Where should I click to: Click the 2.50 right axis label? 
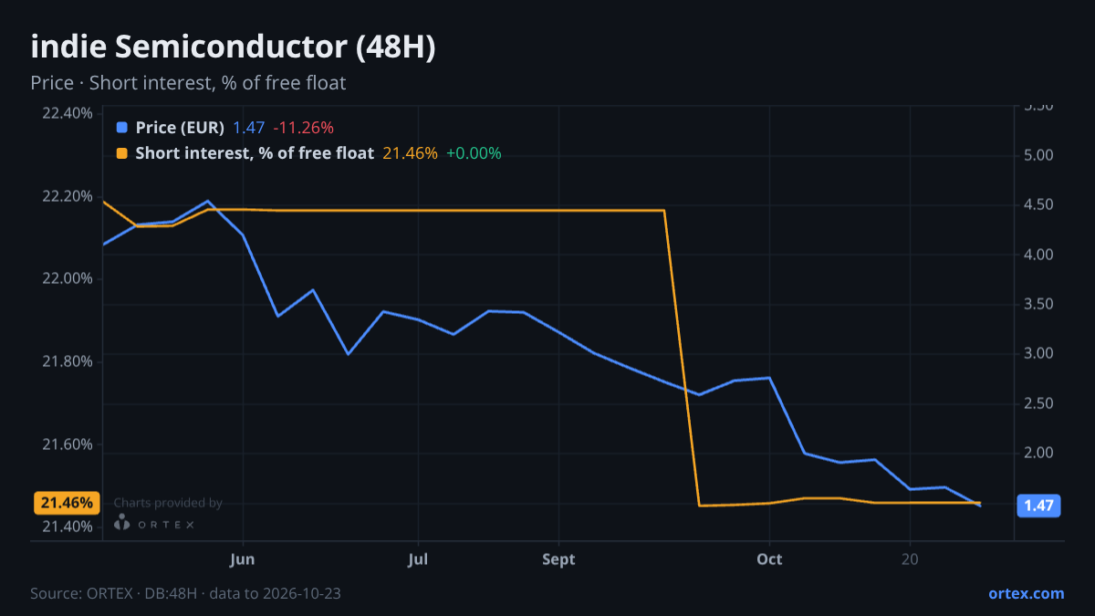[x=1039, y=403]
